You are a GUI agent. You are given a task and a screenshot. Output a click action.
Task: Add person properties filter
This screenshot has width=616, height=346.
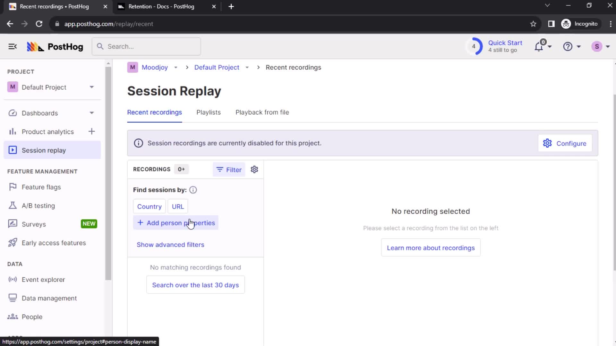[175, 223]
